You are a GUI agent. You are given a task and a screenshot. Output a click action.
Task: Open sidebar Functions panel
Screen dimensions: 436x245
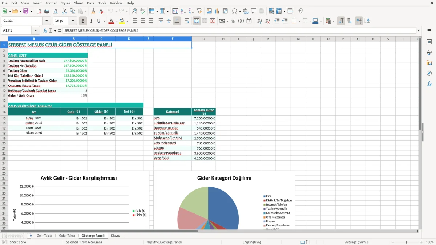(x=429, y=84)
